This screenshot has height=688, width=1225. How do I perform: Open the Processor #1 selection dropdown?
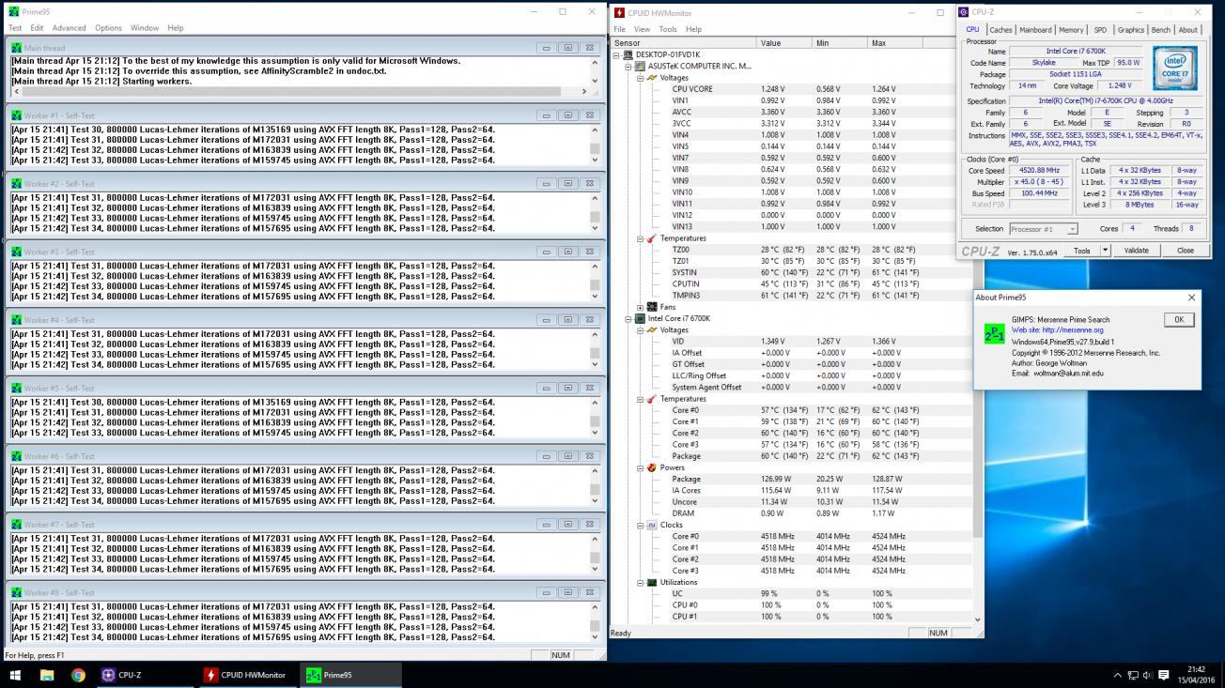(1072, 229)
